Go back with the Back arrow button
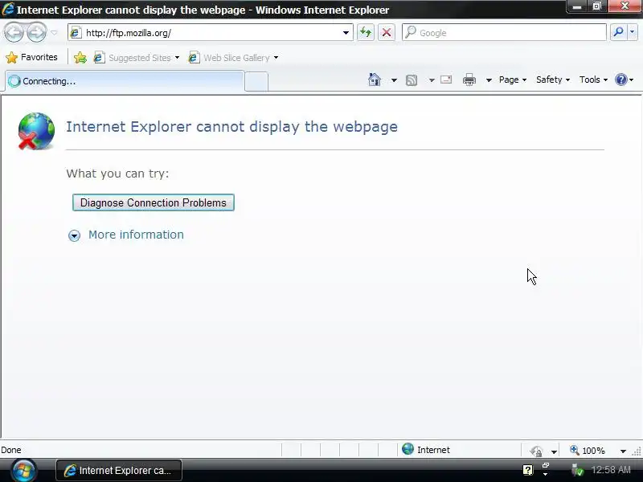643x482 pixels. 14,33
